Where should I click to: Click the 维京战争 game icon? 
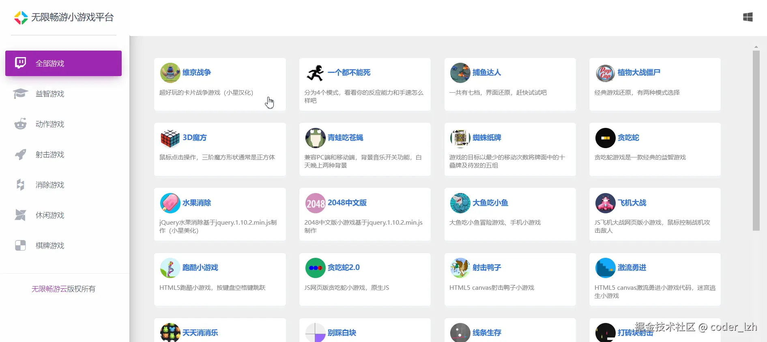coord(170,73)
